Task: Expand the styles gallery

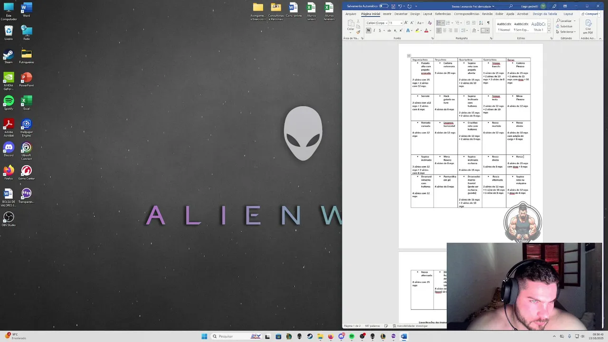Action: tap(549, 31)
